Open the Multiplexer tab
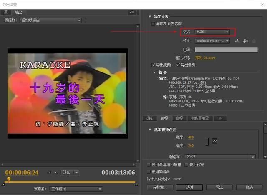This screenshot has width=267, height=195. [200, 118]
